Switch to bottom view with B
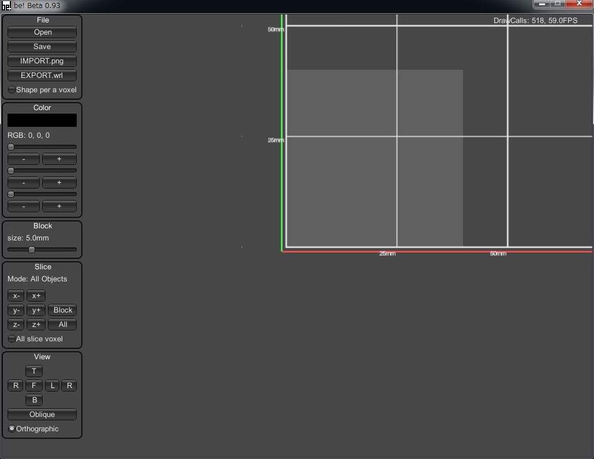This screenshot has height=459, width=594. coord(34,400)
